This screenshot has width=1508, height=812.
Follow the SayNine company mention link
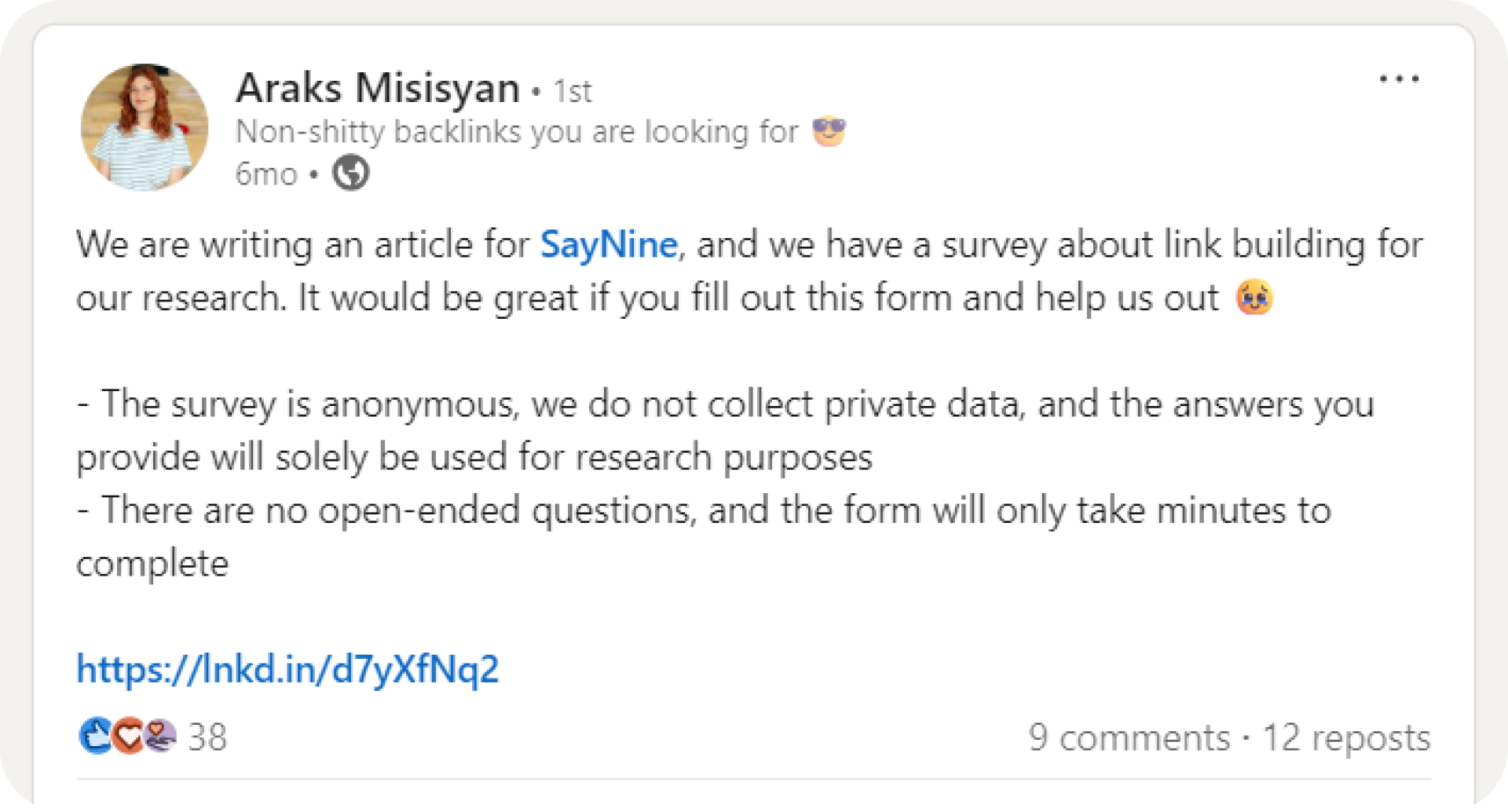(x=609, y=244)
